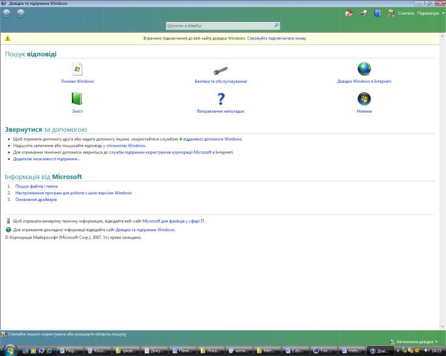Open 'Пошук файлів і папок' topic
Screen dimensions: 446x356
[x=37, y=186]
